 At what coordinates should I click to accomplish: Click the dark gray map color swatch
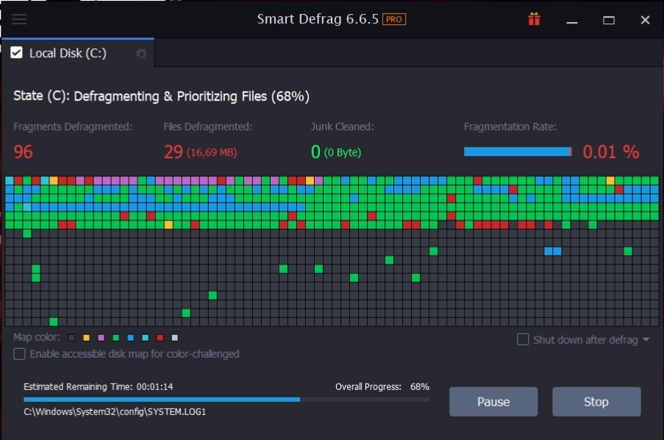[x=71, y=338]
